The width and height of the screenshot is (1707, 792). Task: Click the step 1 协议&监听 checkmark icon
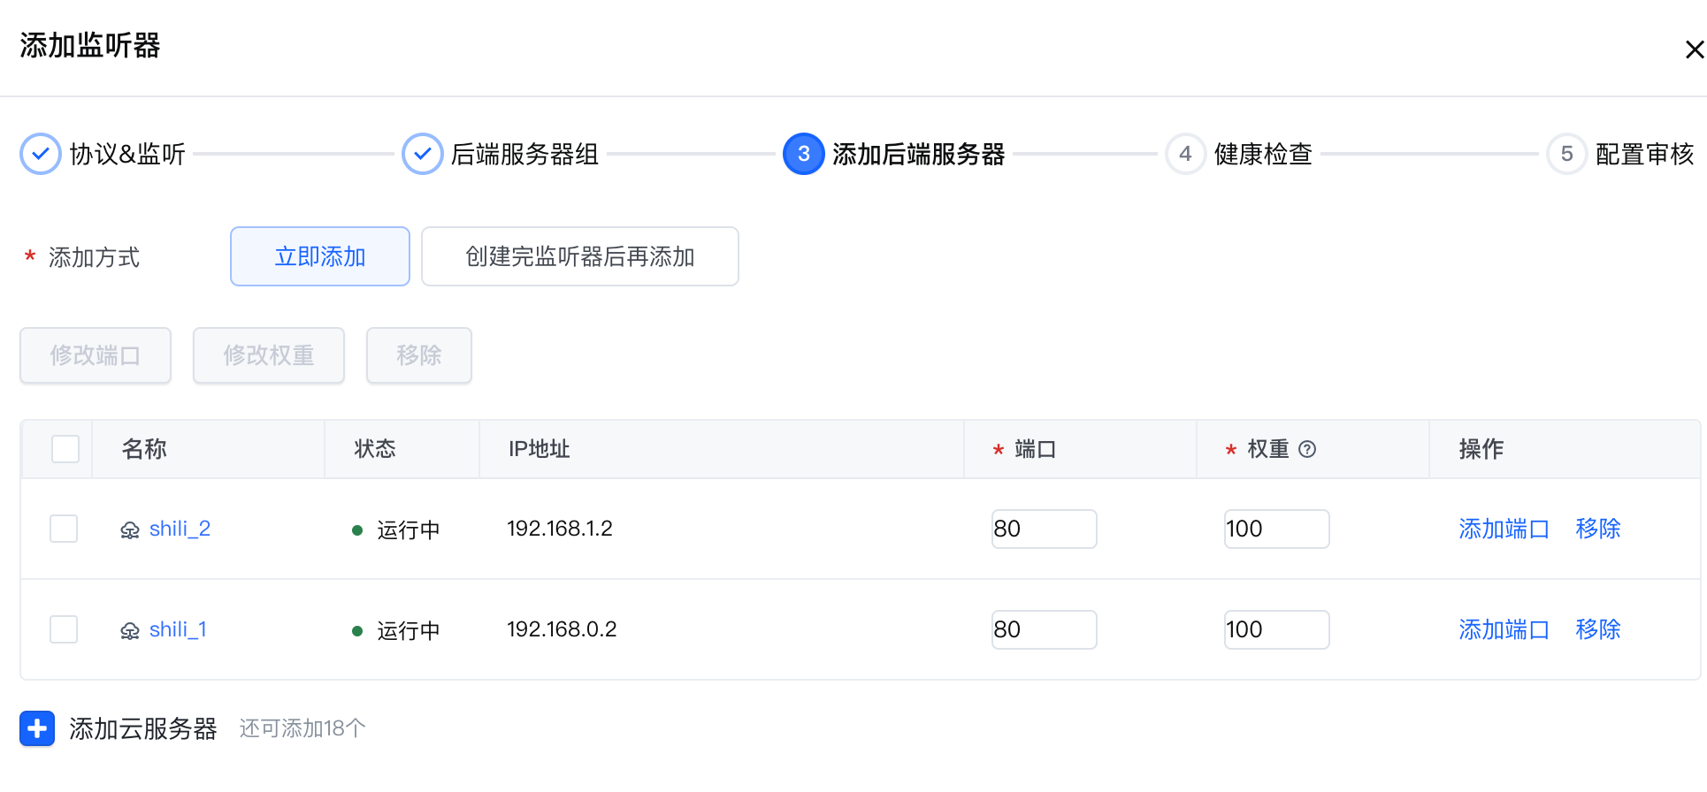pyautogui.click(x=41, y=154)
